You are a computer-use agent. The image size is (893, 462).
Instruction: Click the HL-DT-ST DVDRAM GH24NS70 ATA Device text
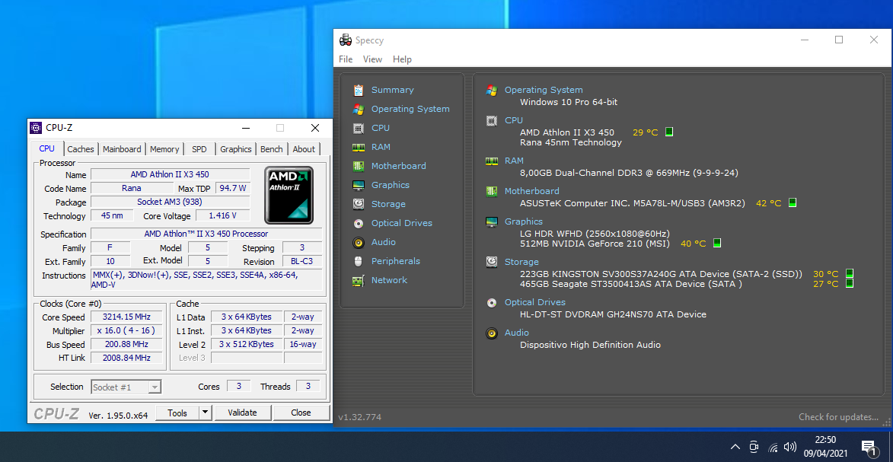click(613, 314)
